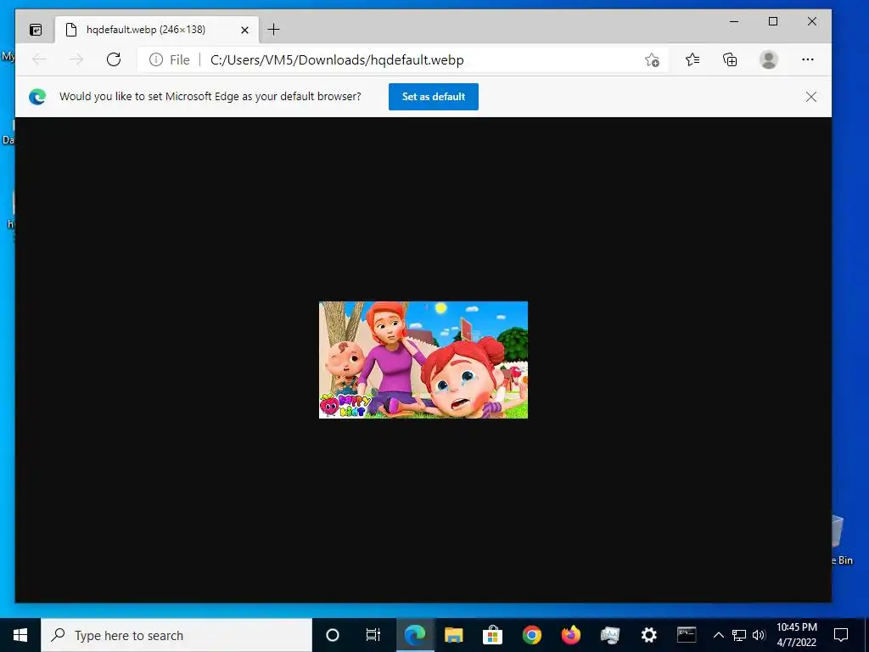869x652 pixels.
Task: Open Cortana from the taskbar
Action: tap(333, 635)
